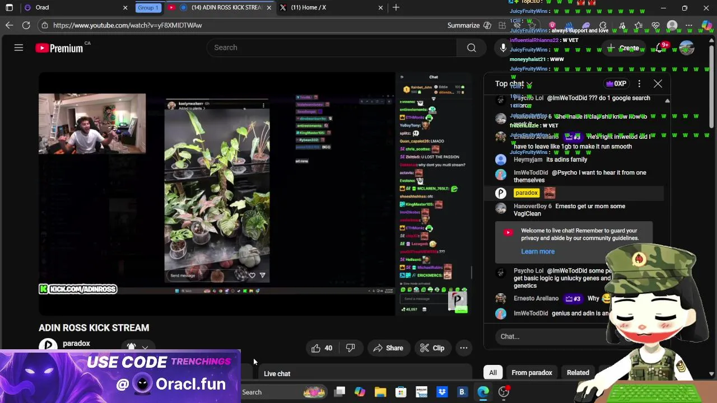717x403 pixels.
Task: Switch to the Home / X tab
Action: tap(332, 7)
